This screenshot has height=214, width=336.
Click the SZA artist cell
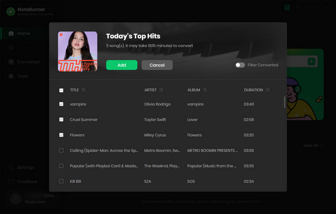(148, 181)
